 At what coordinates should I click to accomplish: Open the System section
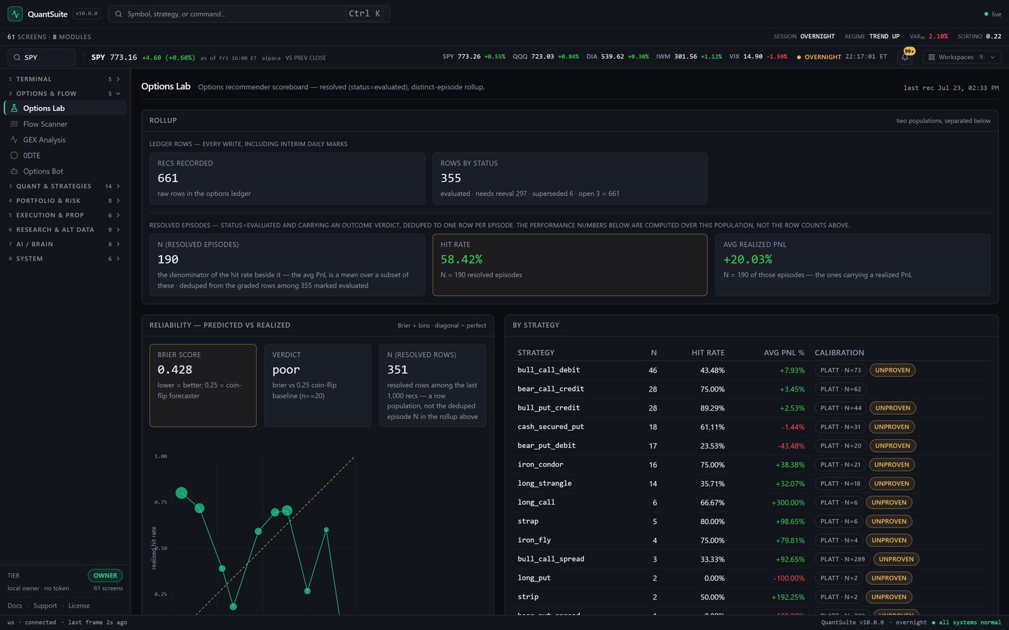point(65,258)
